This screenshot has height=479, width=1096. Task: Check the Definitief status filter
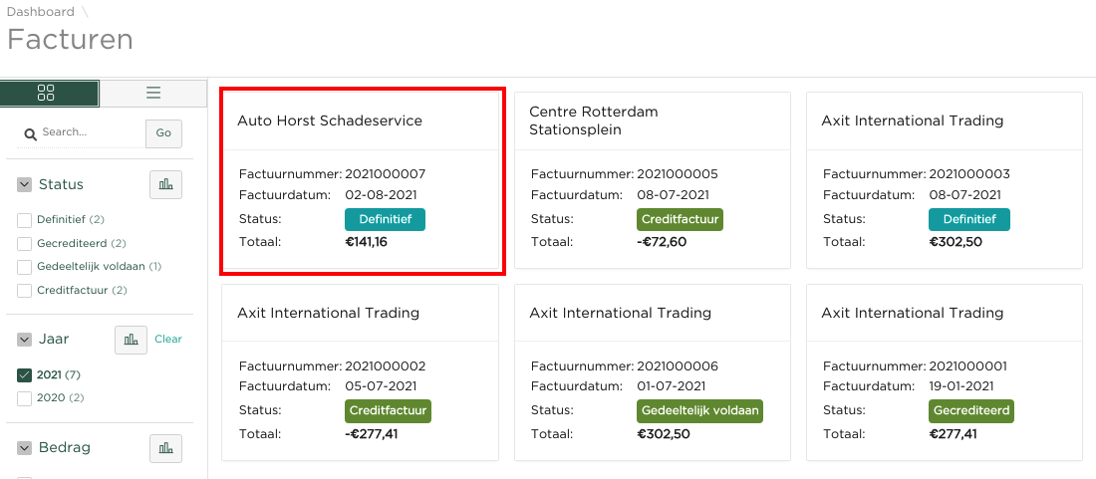(24, 219)
